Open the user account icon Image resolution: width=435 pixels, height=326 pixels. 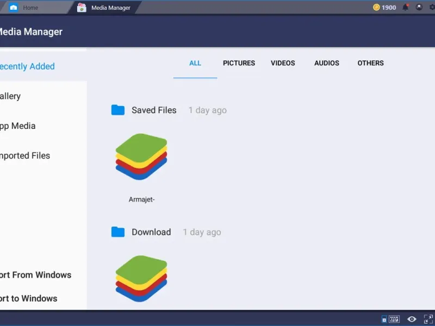point(419,8)
